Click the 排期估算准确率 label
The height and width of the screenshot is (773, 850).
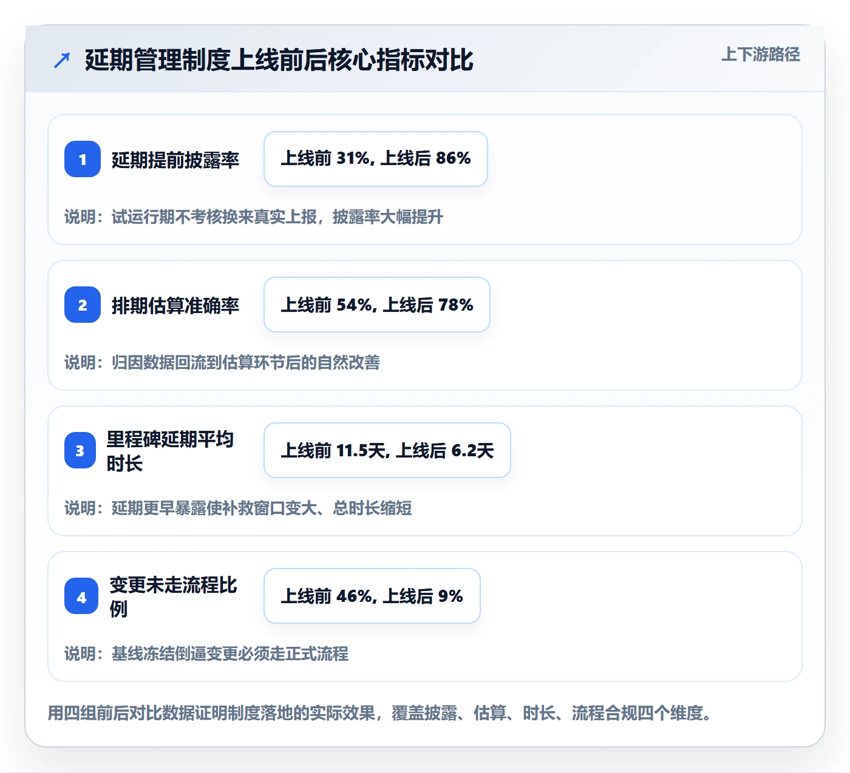pos(175,305)
